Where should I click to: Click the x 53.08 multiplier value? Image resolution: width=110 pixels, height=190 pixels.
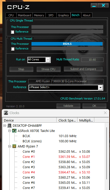click(85, 151)
